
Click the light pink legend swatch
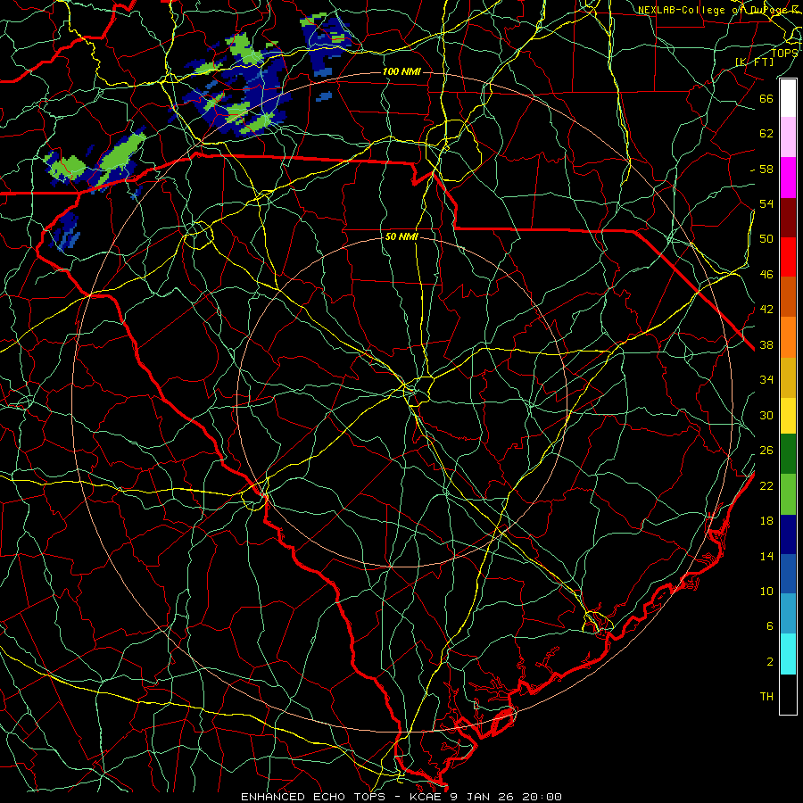pyautogui.click(x=788, y=137)
